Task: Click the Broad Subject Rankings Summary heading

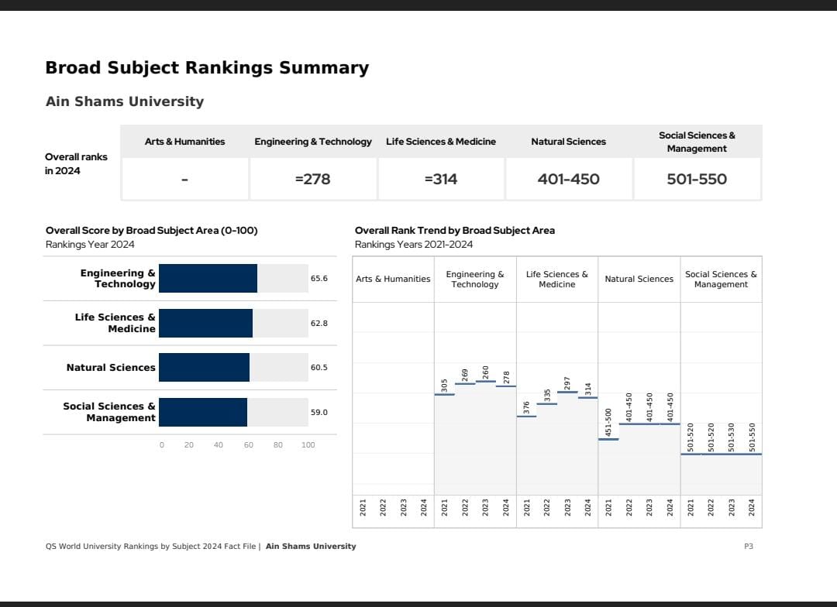Action: (207, 68)
